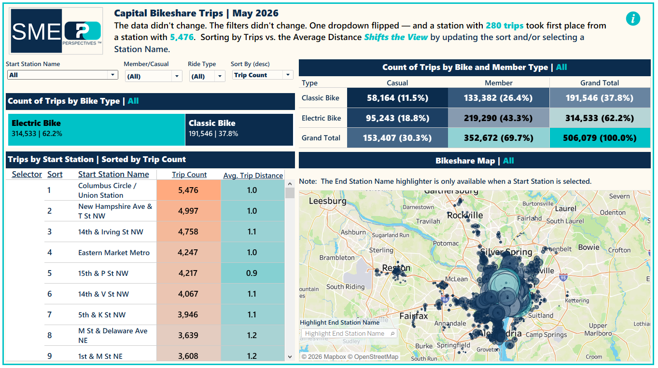
Task: Select station 14th & V St NW
Action: point(103,294)
